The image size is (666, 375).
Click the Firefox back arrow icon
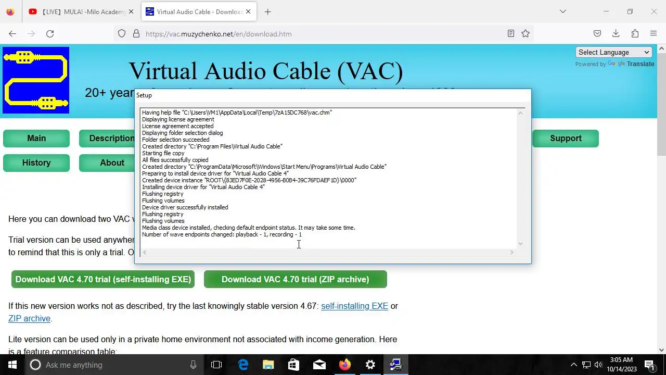12,34
